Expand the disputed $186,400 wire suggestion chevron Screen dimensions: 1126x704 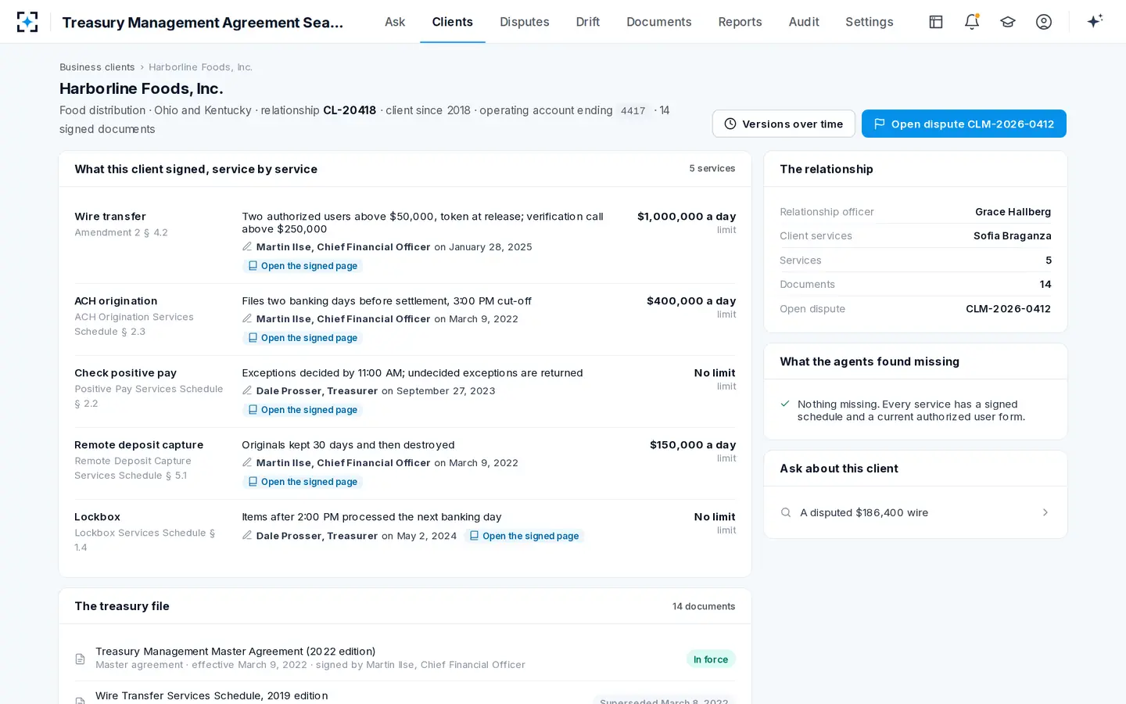coord(1045,512)
